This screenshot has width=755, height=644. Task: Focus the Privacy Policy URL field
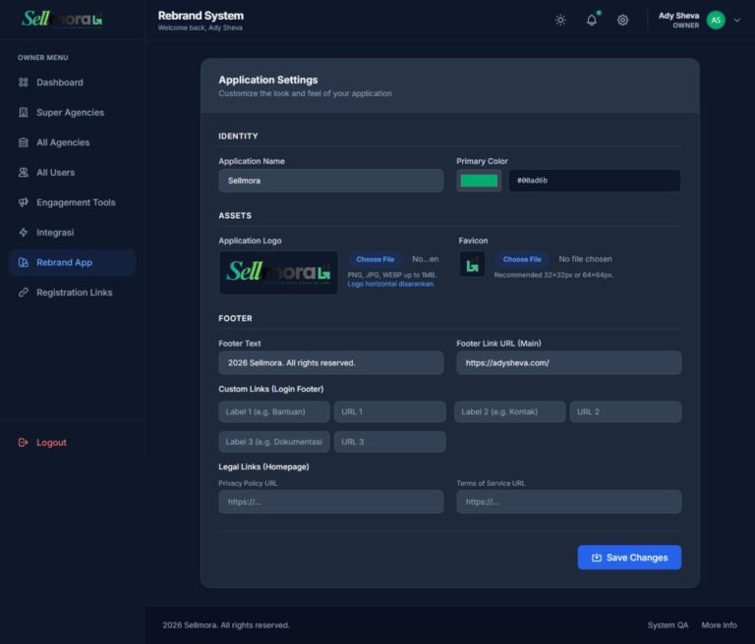tap(330, 502)
